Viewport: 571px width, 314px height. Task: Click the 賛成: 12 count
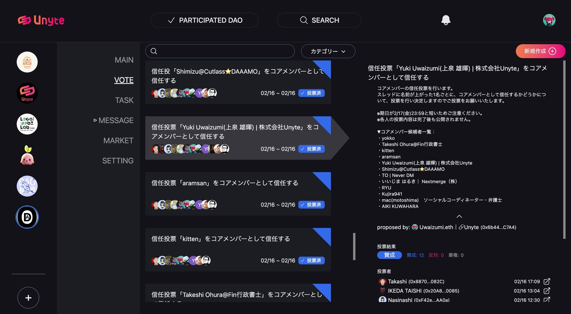click(415, 255)
